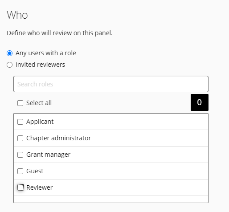This screenshot has height=212, width=229.
Task: Click the 'Who' section heading
Action: coord(17,15)
